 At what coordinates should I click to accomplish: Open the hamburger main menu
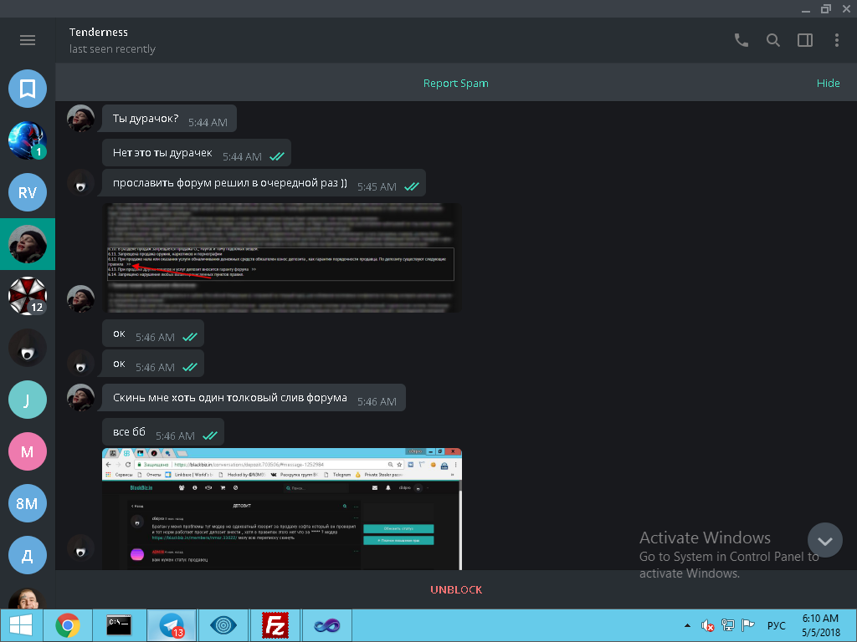pos(28,40)
